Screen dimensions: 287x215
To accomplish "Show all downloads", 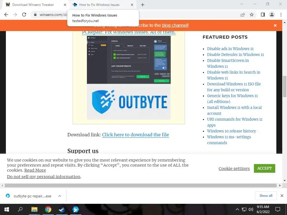I will click(x=266, y=196).
